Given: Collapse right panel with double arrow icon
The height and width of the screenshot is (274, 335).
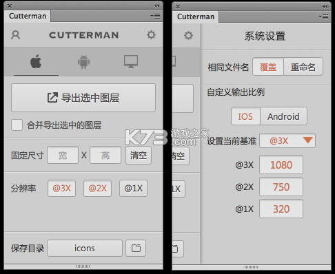Looking at the screenshot, I should tap(325, 6).
